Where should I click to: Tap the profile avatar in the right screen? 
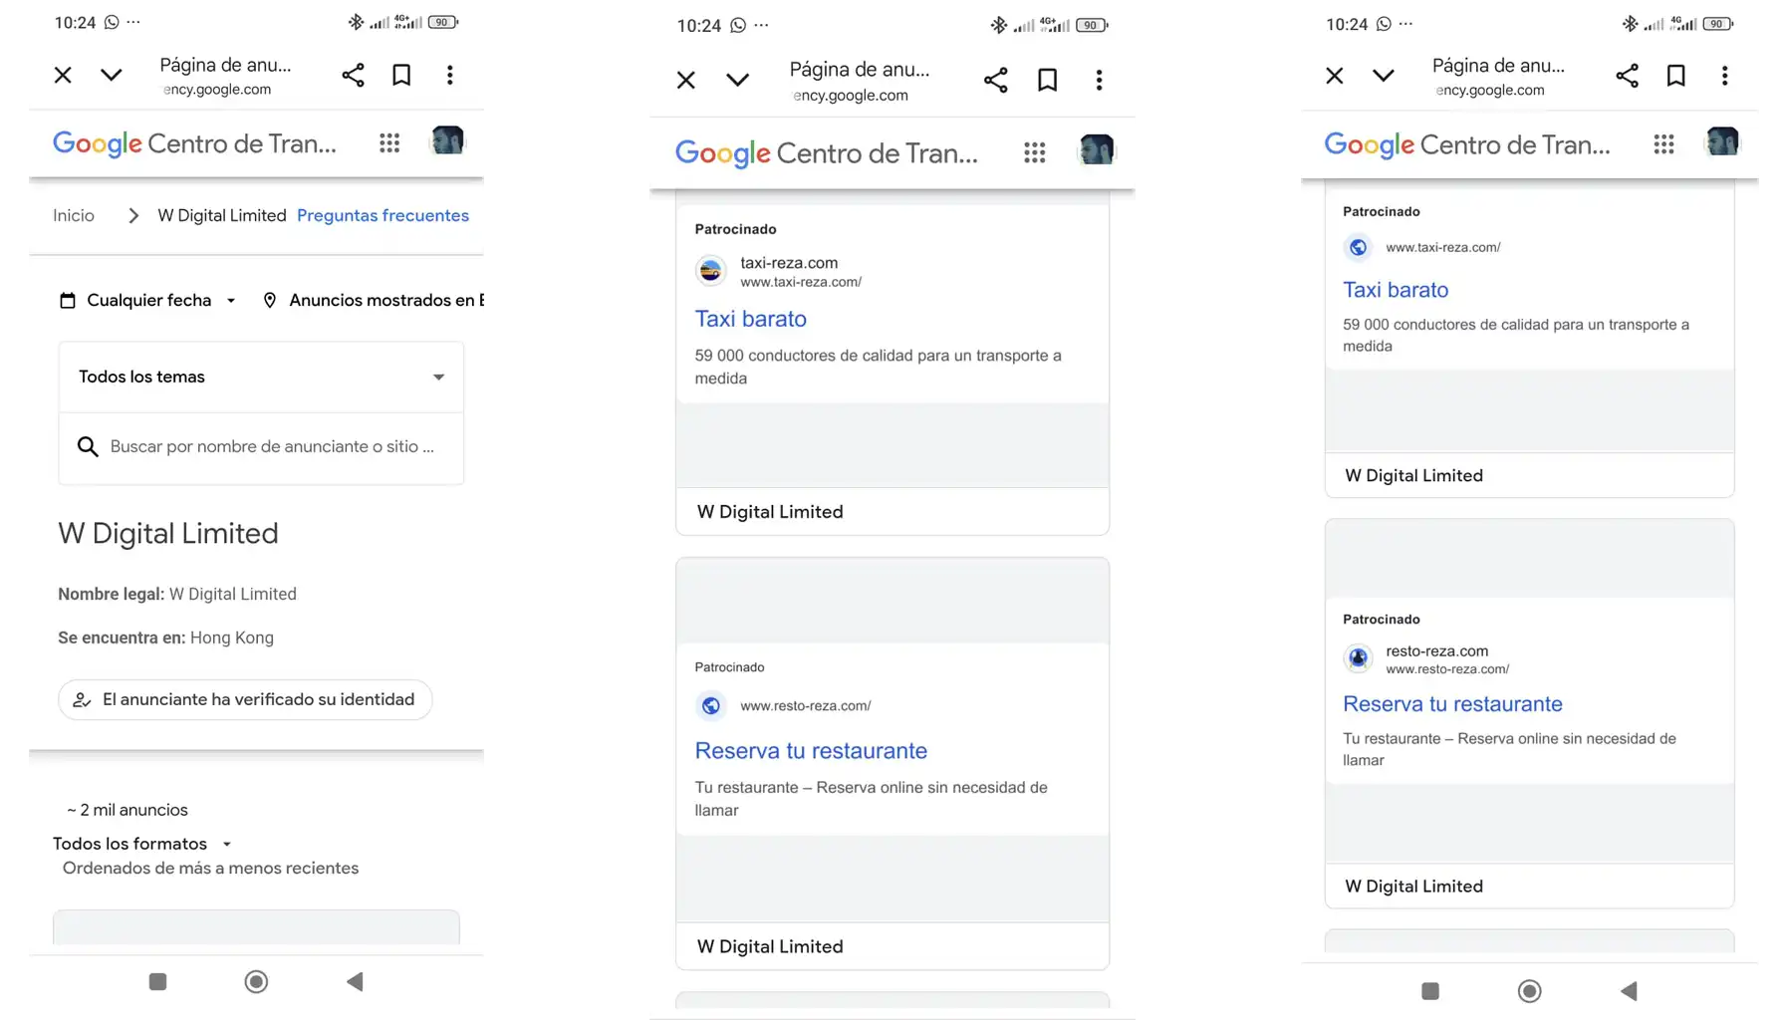tap(1722, 141)
